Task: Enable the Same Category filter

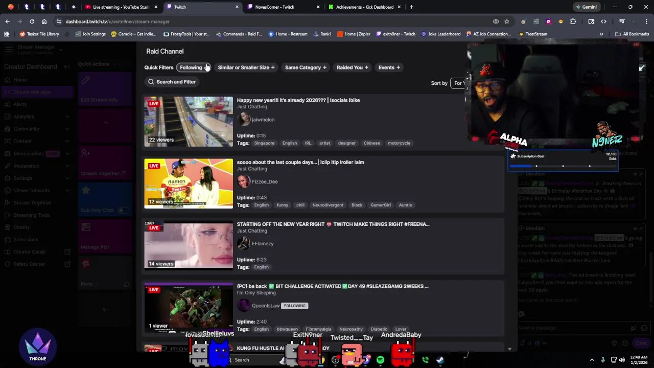Action: [x=306, y=67]
